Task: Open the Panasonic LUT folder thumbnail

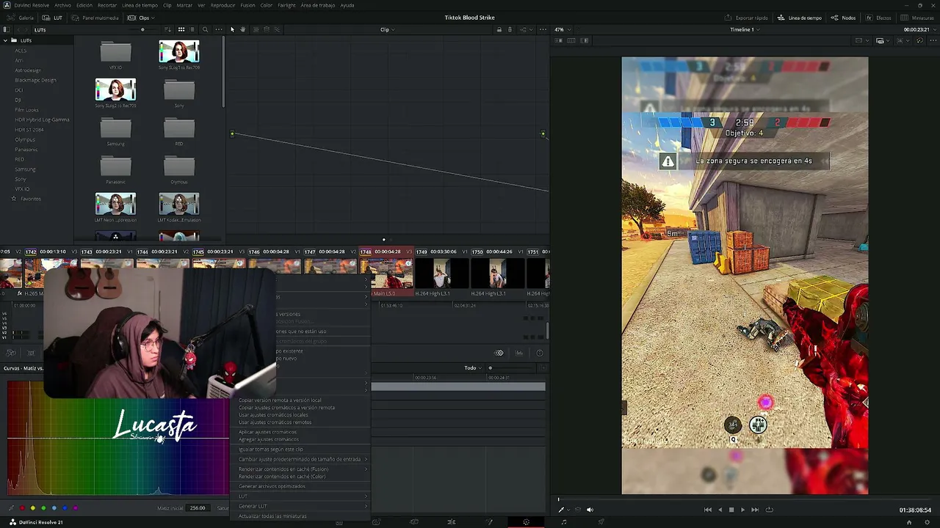Action: tap(115, 167)
